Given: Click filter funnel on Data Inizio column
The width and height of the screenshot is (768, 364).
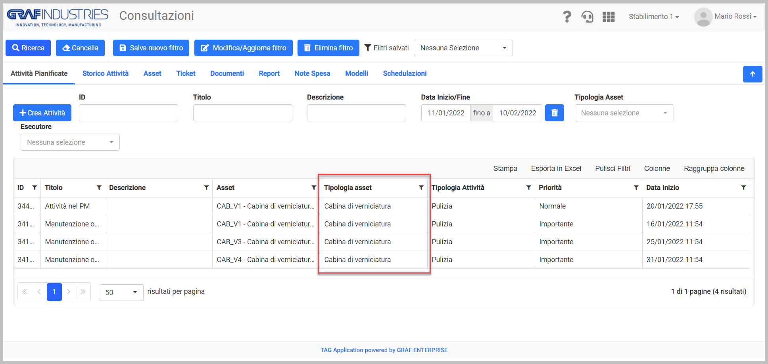Looking at the screenshot, I should (744, 188).
